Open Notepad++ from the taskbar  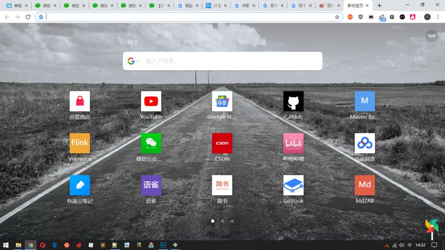(115, 245)
